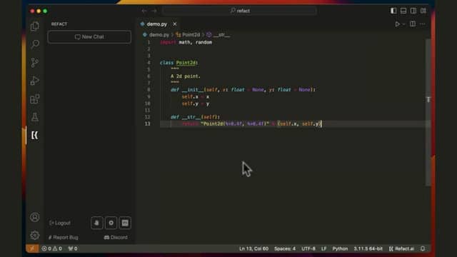Click line number 13 in gutter

pos(148,124)
